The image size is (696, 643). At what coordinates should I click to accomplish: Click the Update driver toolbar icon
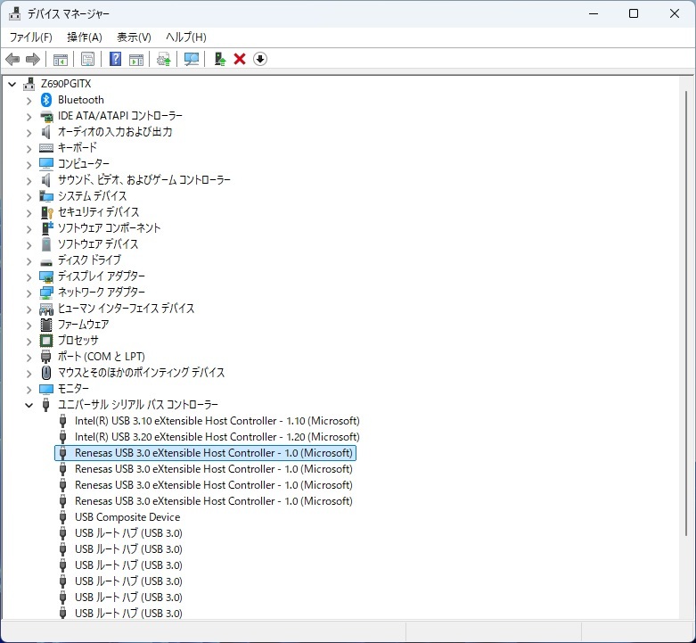click(x=163, y=59)
